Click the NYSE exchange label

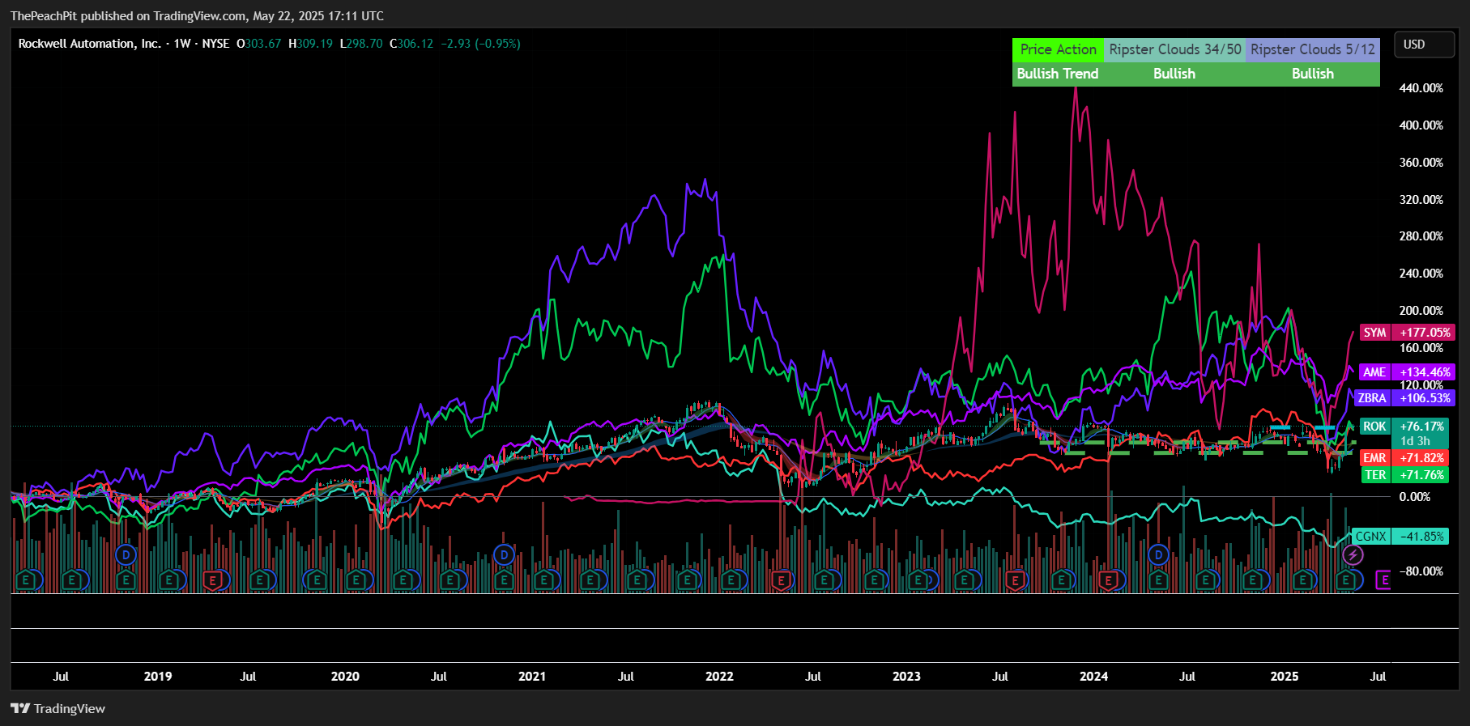[215, 44]
